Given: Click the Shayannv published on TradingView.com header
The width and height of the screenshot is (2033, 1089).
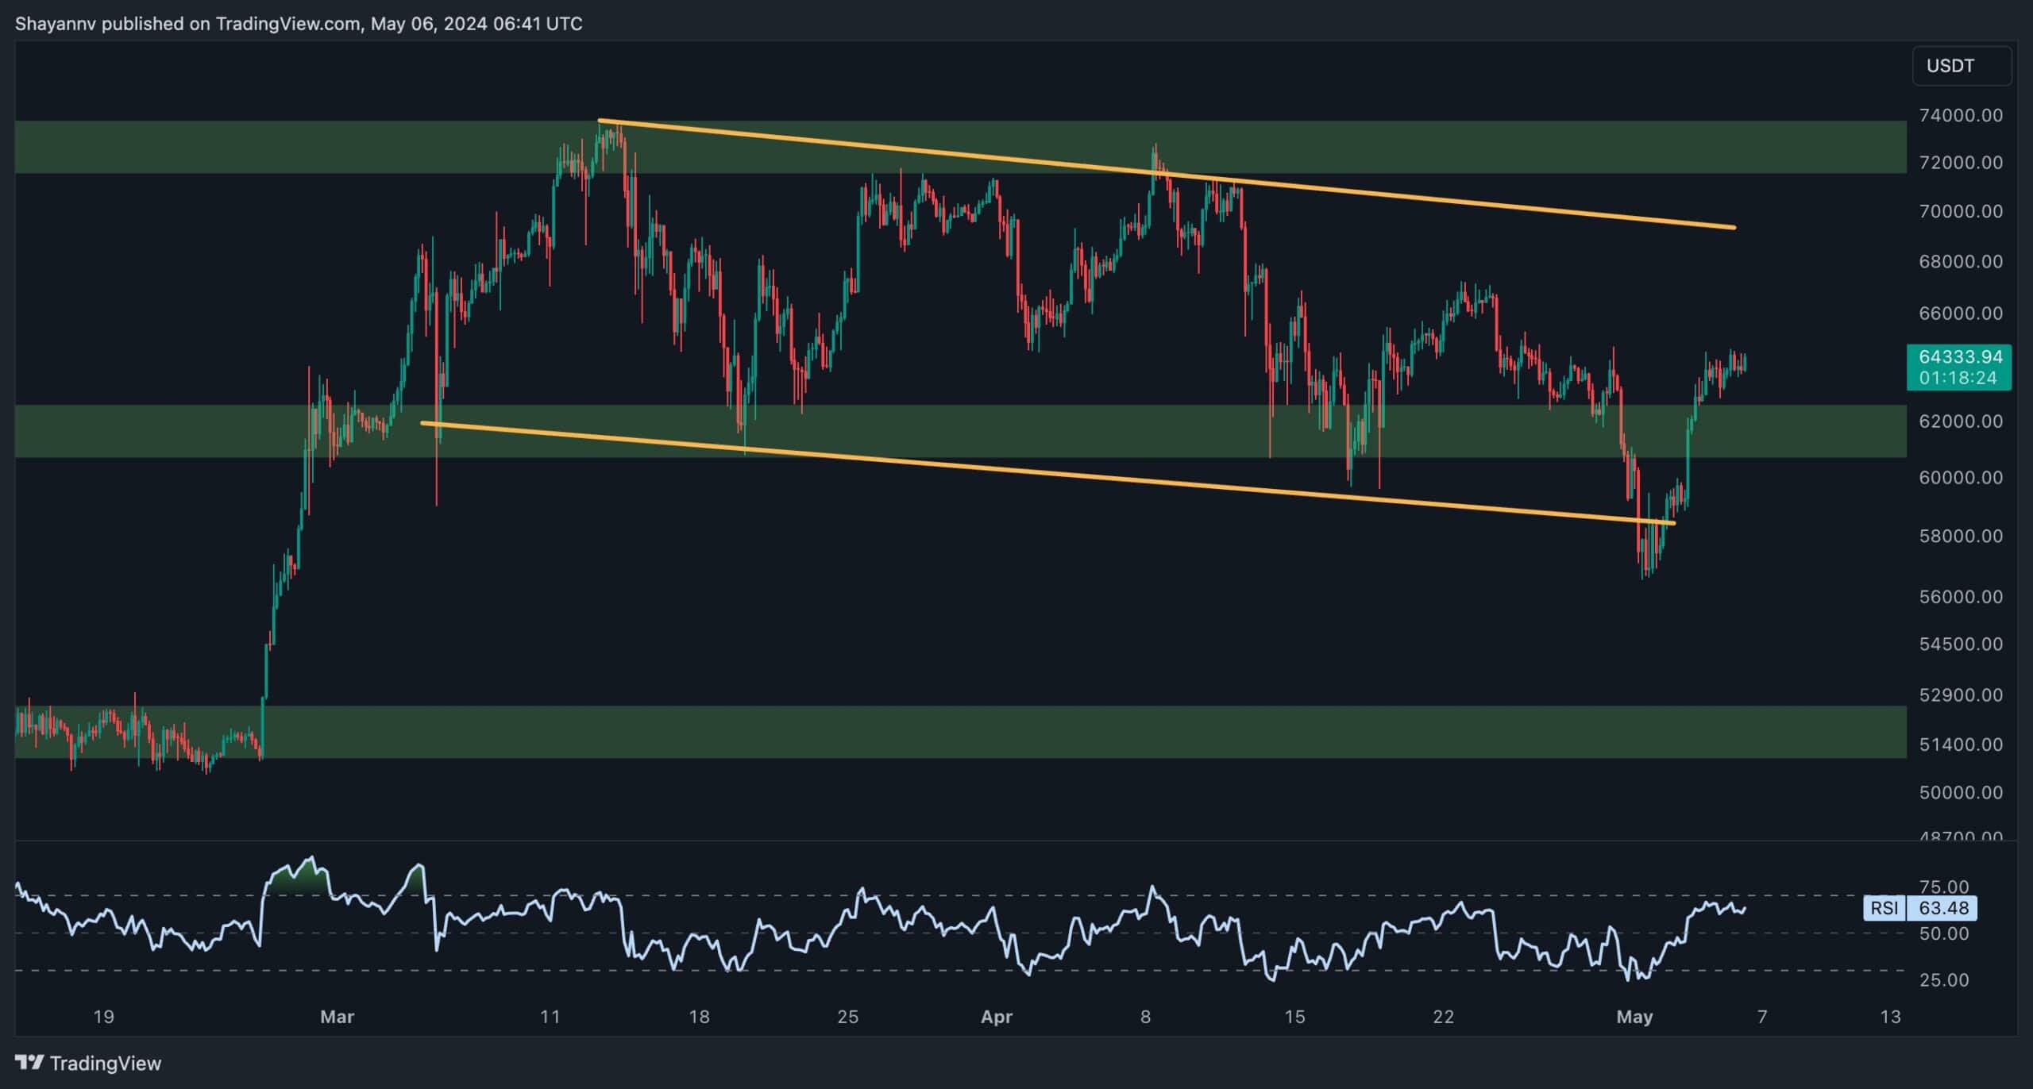Looking at the screenshot, I should (x=299, y=24).
